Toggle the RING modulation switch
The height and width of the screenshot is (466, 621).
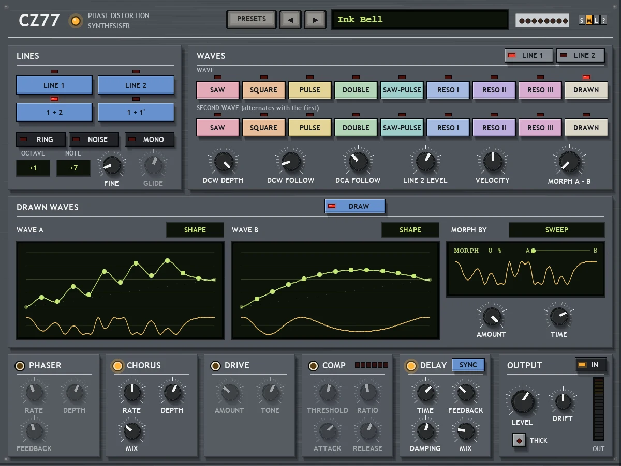pyautogui.click(x=41, y=139)
